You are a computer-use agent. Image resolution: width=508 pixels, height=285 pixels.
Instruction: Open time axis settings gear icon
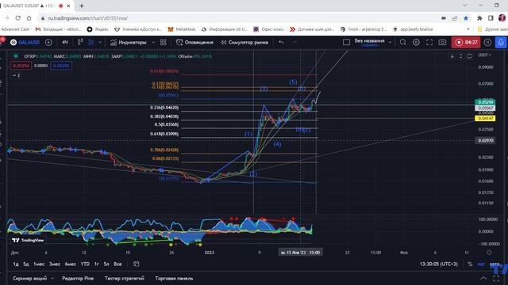click(489, 253)
